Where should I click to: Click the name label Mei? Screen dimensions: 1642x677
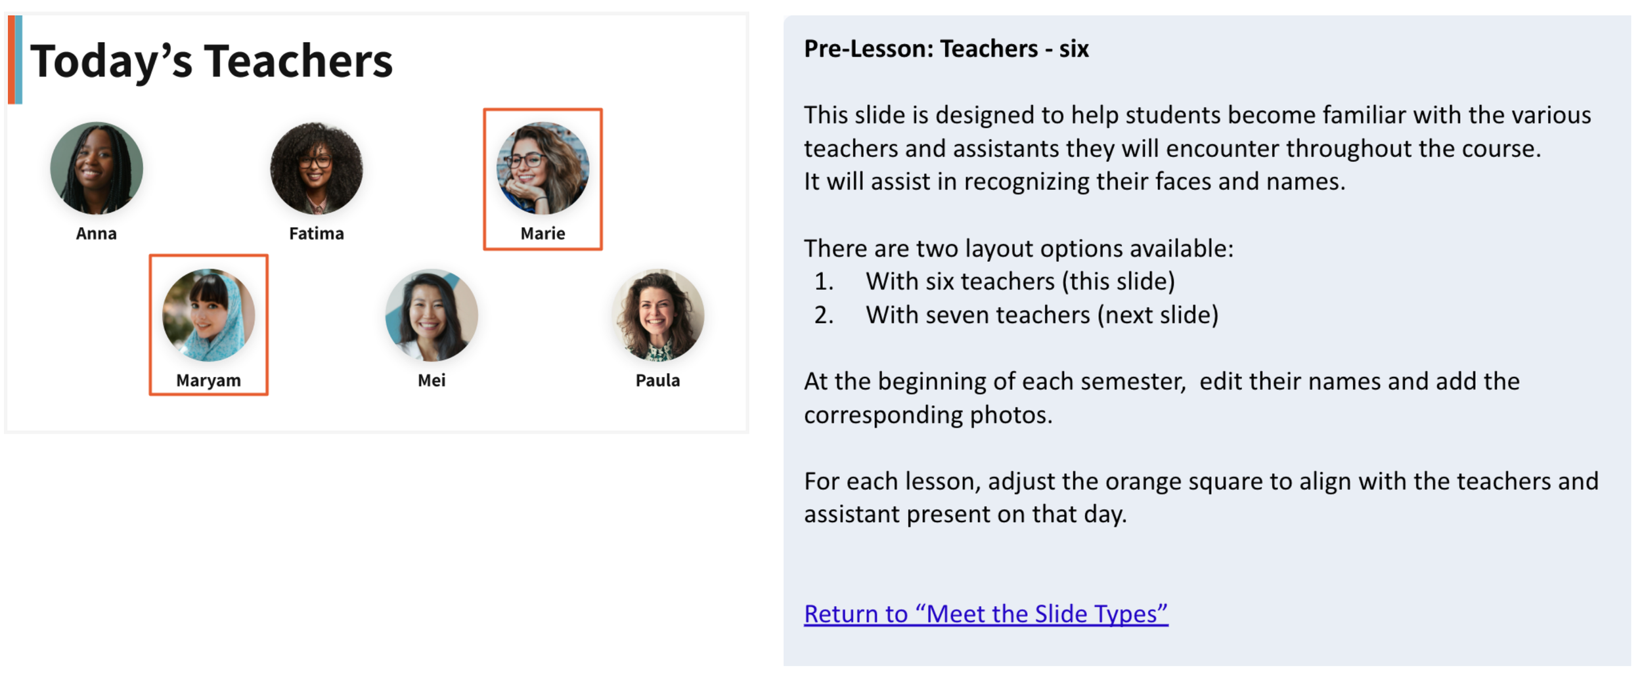pyautogui.click(x=432, y=381)
